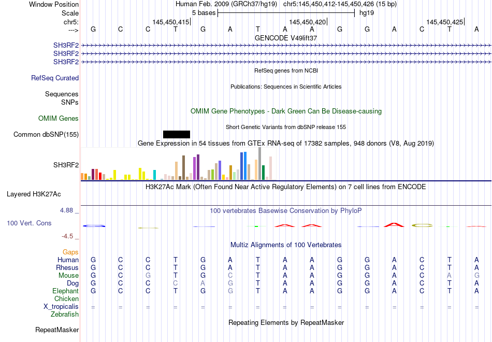Click the 145,450,420 ruler coordinate
The image size is (492, 342).
pos(308,22)
